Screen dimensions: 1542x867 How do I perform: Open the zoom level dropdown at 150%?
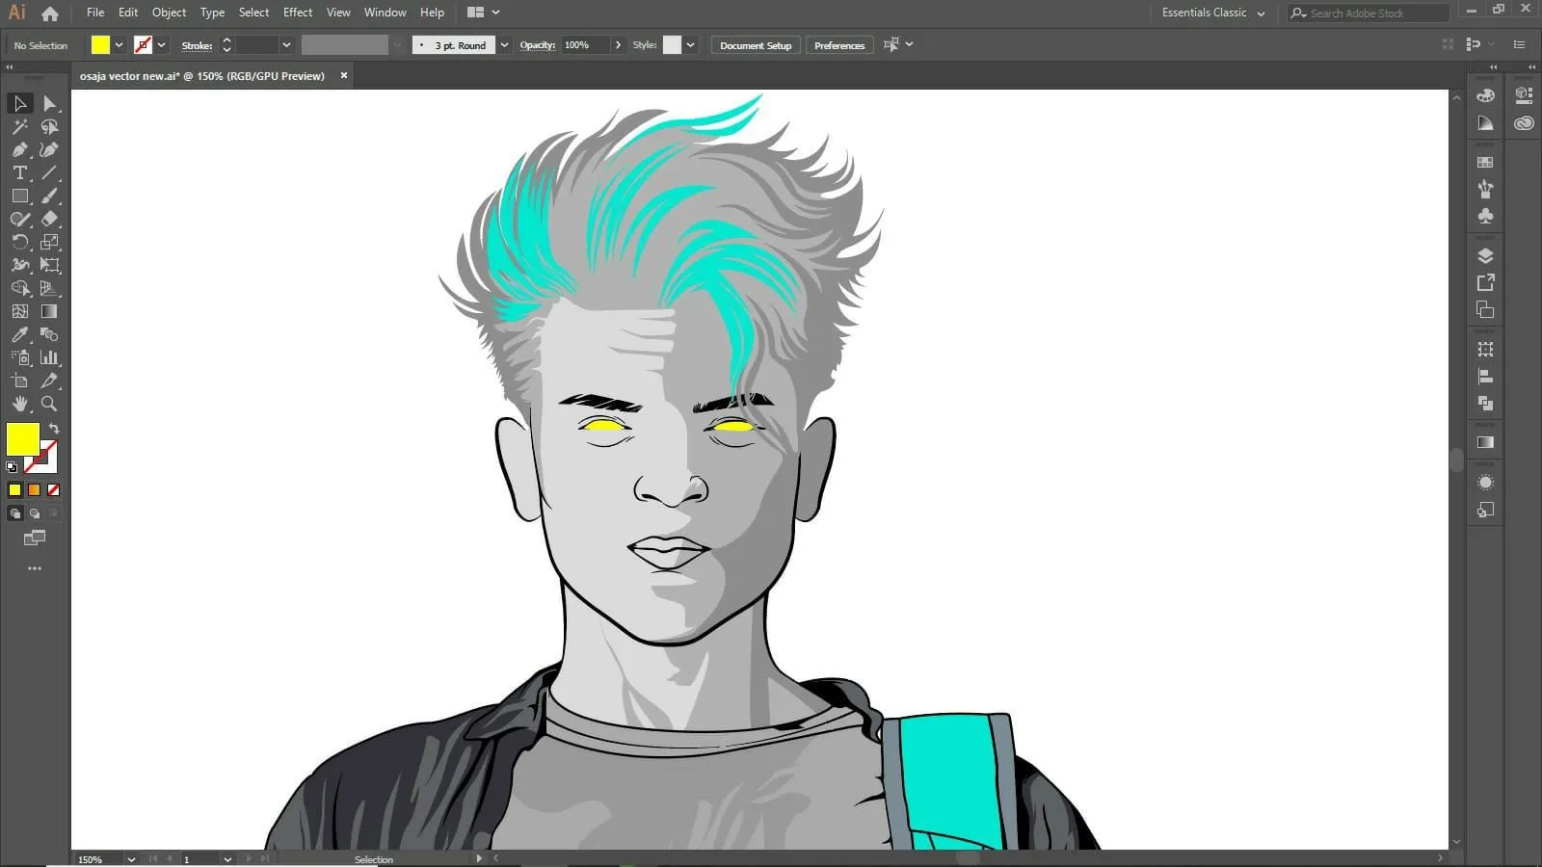point(131,859)
